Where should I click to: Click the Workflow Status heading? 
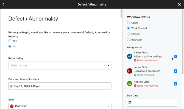point(138,17)
